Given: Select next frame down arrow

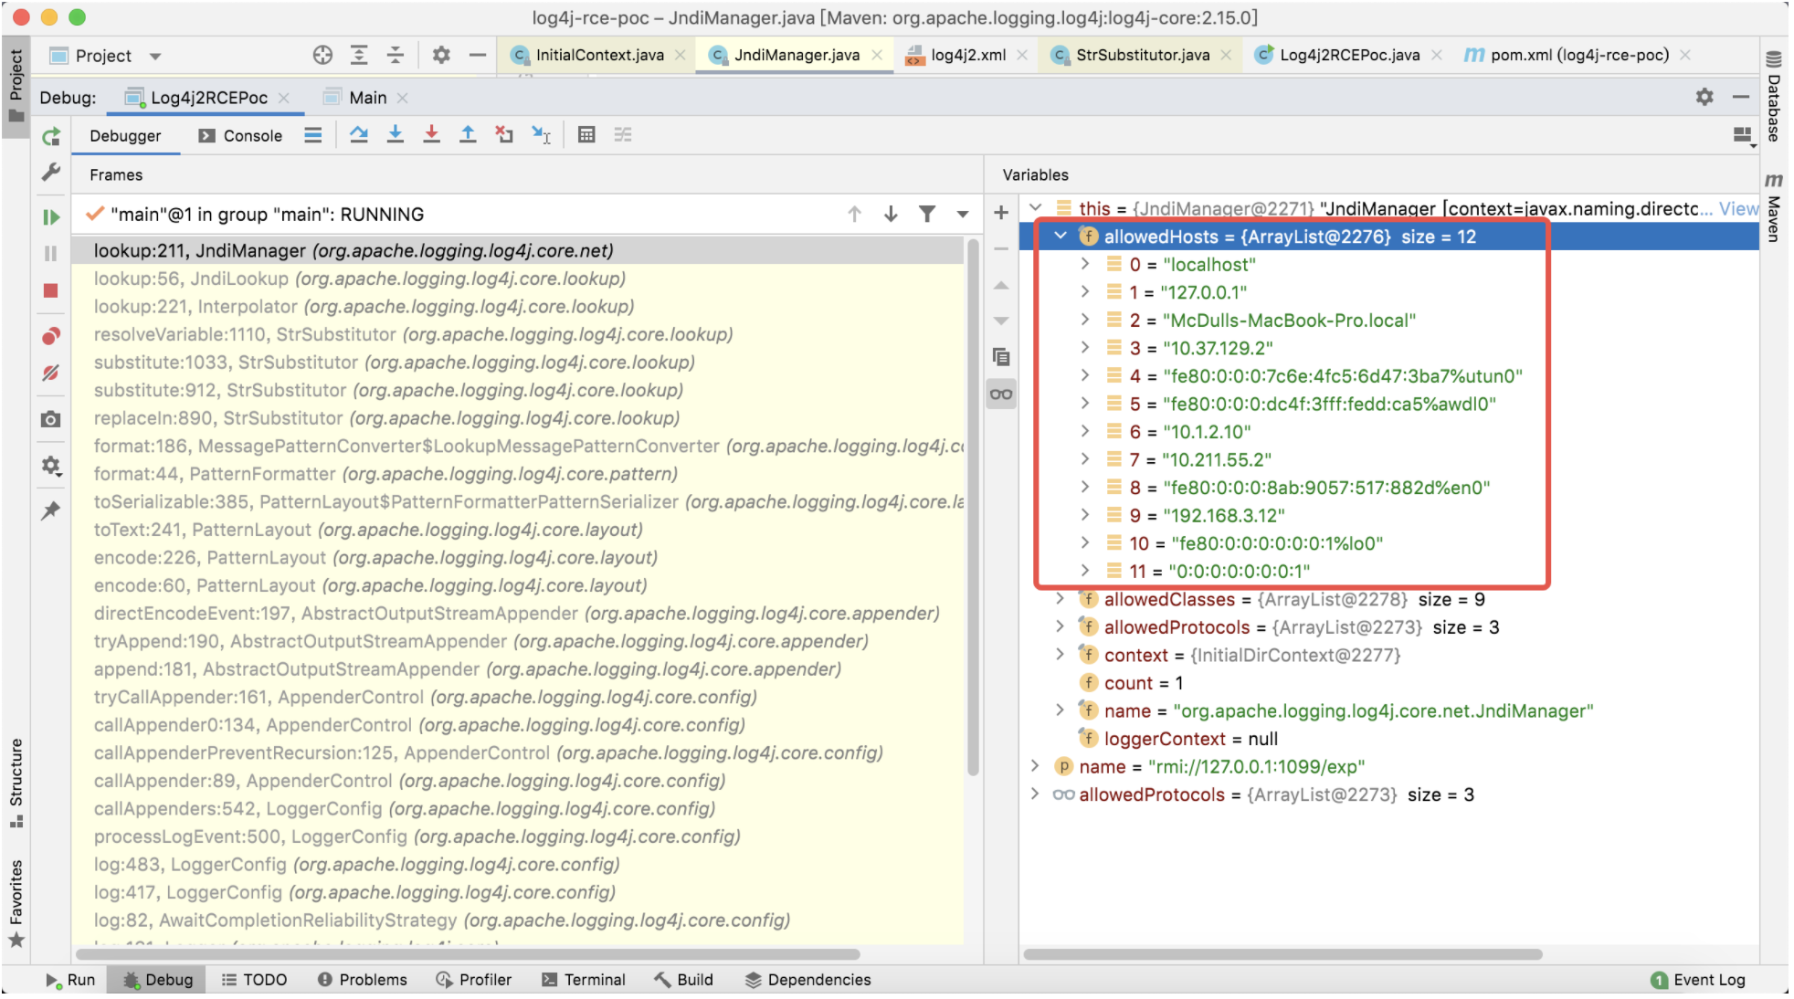Looking at the screenshot, I should tap(891, 215).
